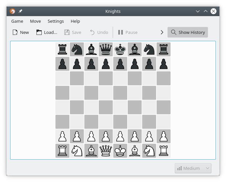Image resolution: width=226 pixels, height=182 pixels.
Task: Maximize the Knights window
Action: coord(206,11)
